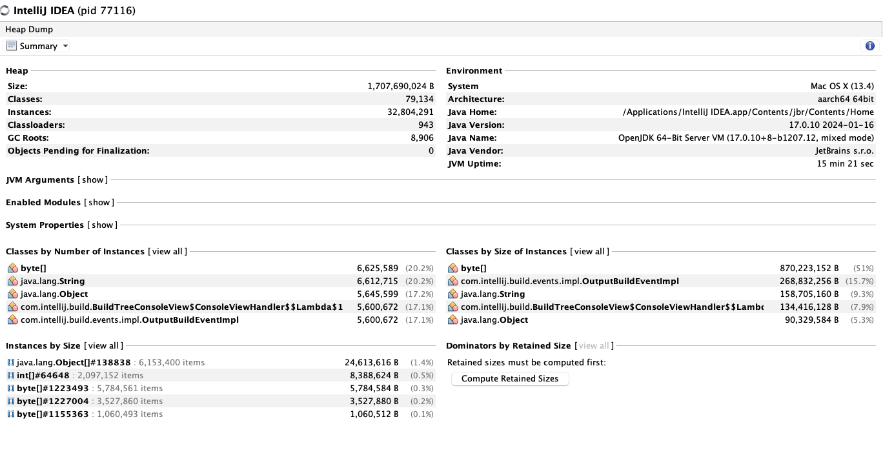Click the java.lang.String class icon under Classes by Size of Instances
The width and height of the screenshot is (883, 468).
[453, 294]
